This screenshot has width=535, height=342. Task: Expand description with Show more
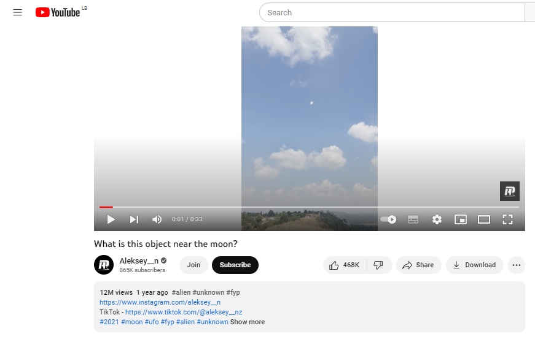point(248,322)
